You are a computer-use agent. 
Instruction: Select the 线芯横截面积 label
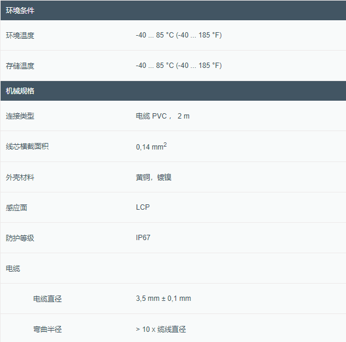pyautogui.click(x=27, y=147)
